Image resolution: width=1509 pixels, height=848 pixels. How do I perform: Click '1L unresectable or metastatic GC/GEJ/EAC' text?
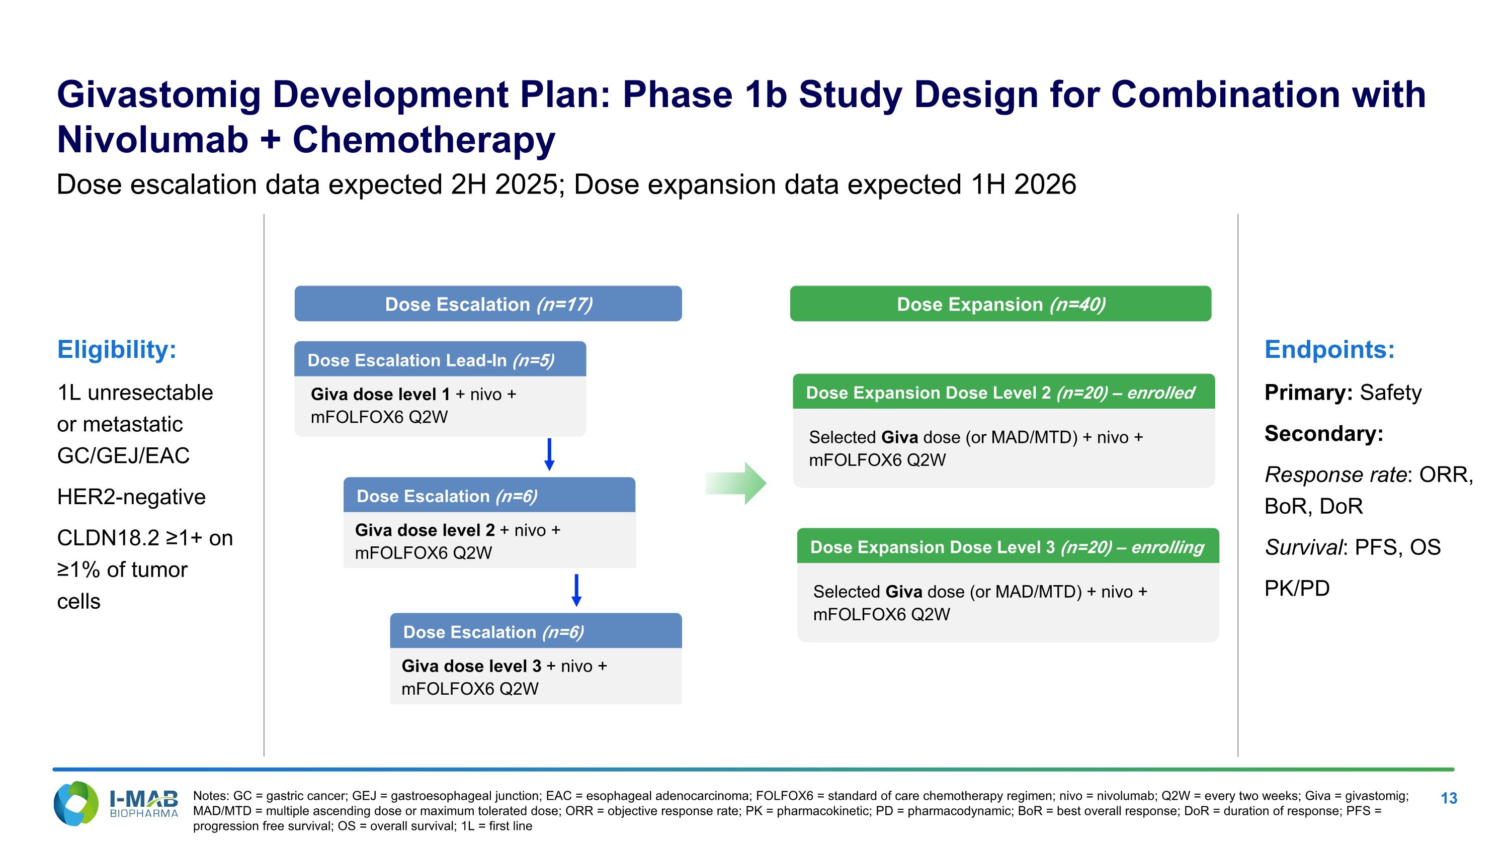[135, 424]
